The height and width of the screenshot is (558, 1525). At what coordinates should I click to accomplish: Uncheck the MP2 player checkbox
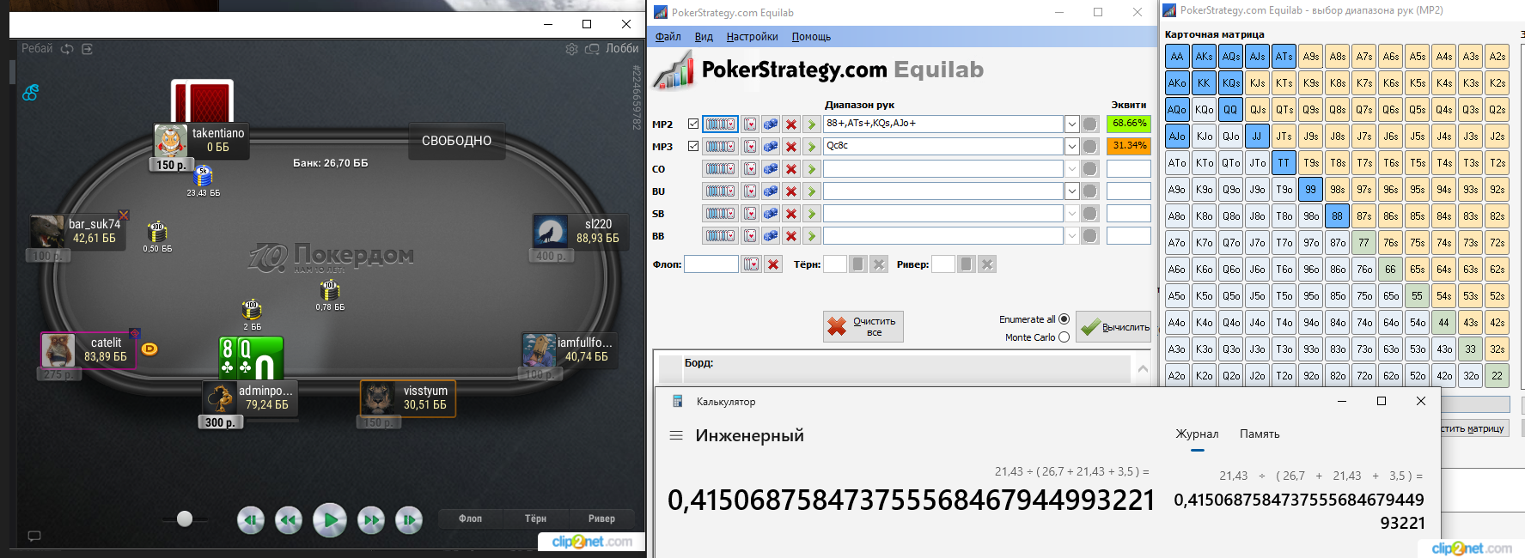693,124
